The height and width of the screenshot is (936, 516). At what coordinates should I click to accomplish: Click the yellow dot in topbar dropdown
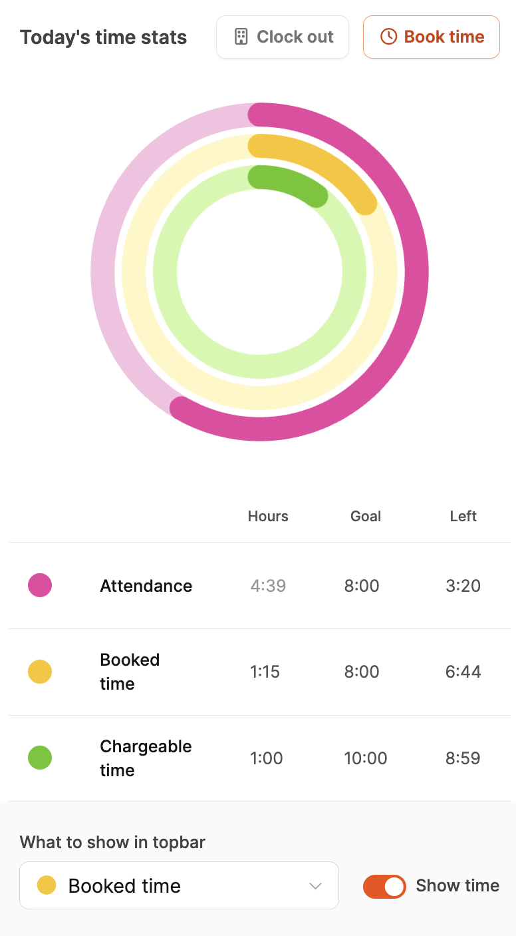[46, 885]
